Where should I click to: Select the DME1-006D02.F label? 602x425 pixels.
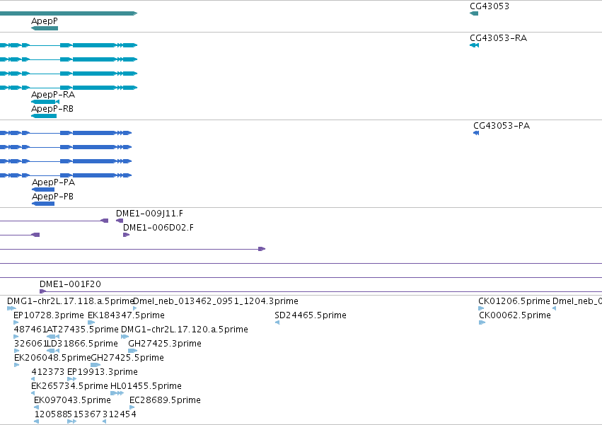158,228
